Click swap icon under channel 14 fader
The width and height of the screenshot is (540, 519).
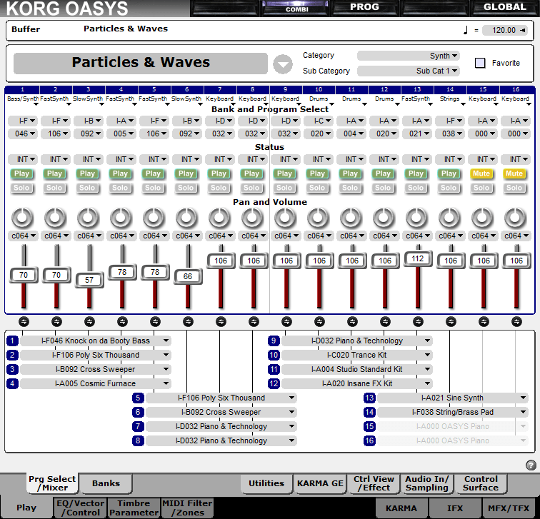(451, 322)
